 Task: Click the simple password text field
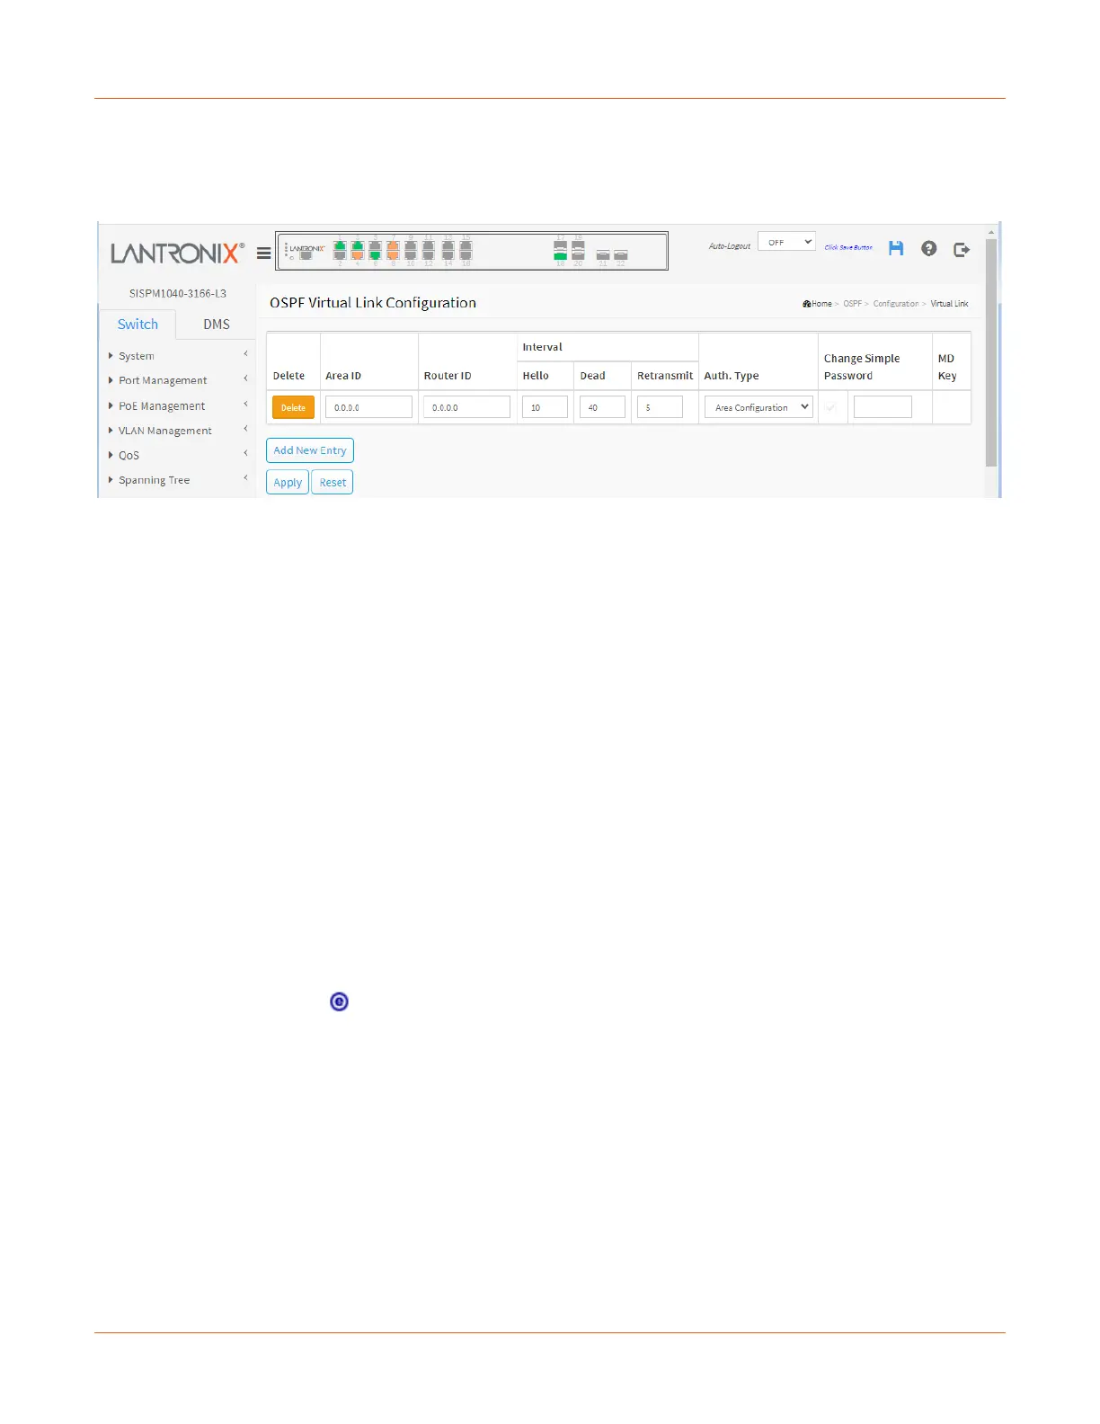(883, 407)
